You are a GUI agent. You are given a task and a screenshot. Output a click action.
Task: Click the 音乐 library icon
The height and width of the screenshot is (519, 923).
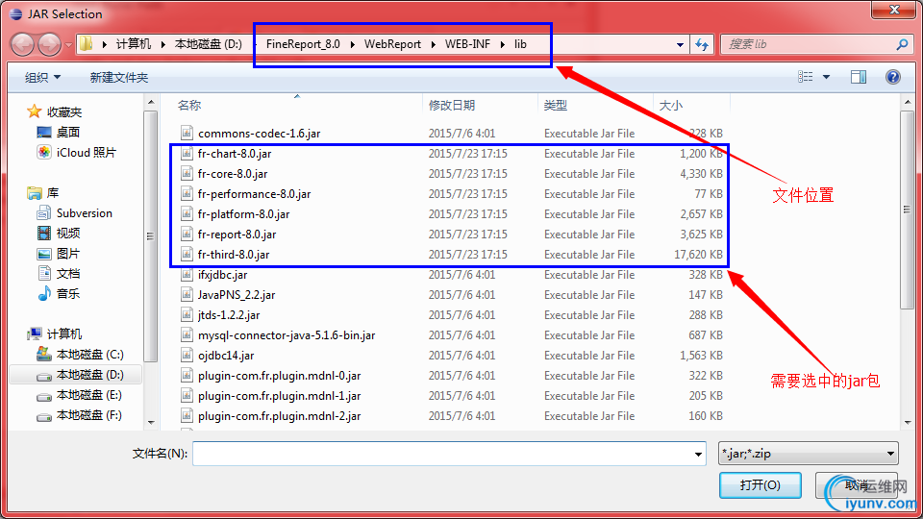(x=44, y=294)
